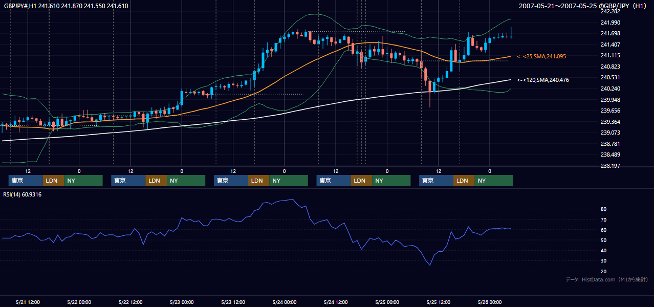The width and height of the screenshot is (654, 307).
Task: Click the RSI level 30 label
Action: pos(603,261)
